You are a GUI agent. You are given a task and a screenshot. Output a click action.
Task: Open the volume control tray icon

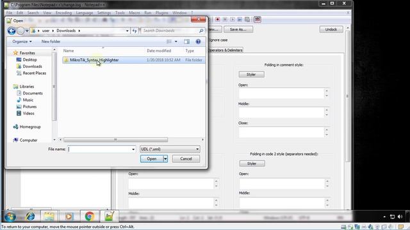click(400, 217)
